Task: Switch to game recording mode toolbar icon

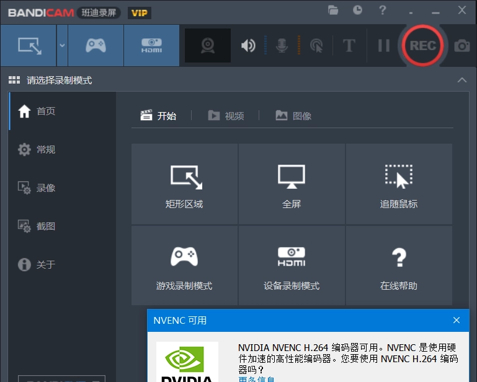Action: (96, 46)
